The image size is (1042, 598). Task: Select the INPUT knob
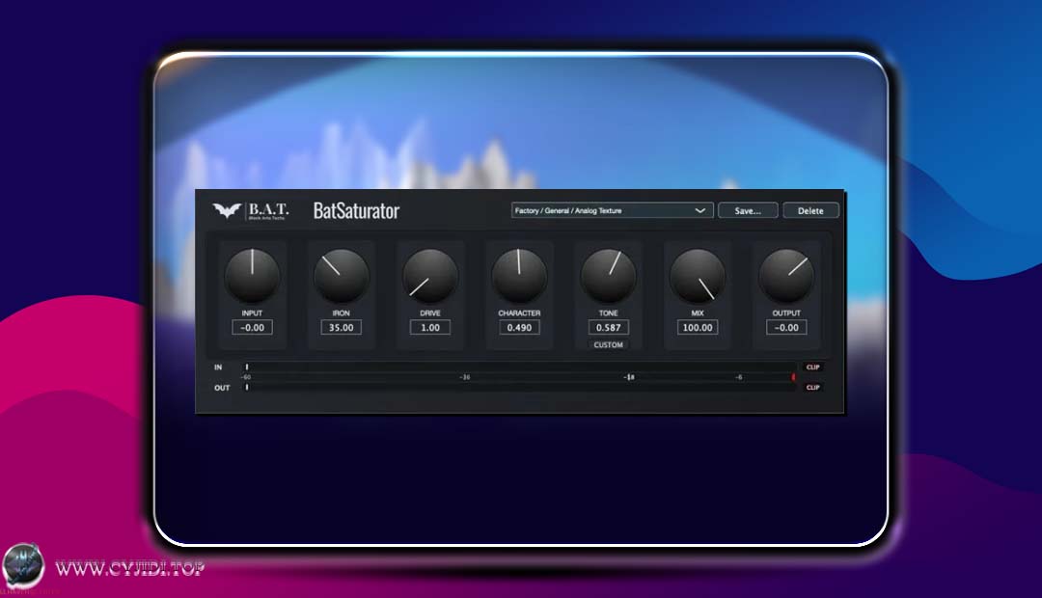click(x=252, y=274)
